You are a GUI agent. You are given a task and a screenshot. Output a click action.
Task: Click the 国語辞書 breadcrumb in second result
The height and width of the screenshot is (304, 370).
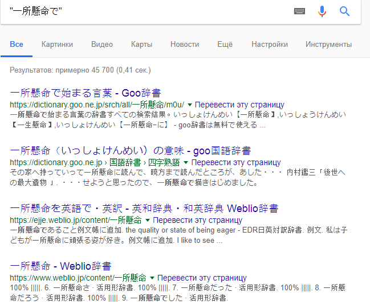(x=125, y=162)
